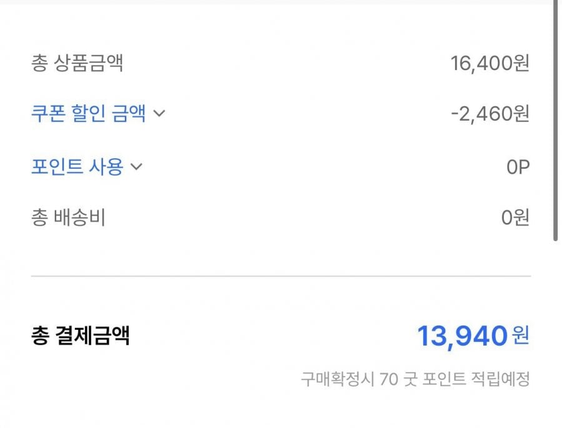Click the 0P points used value
Image resolution: width=562 pixels, height=428 pixels.
pyautogui.click(x=518, y=167)
